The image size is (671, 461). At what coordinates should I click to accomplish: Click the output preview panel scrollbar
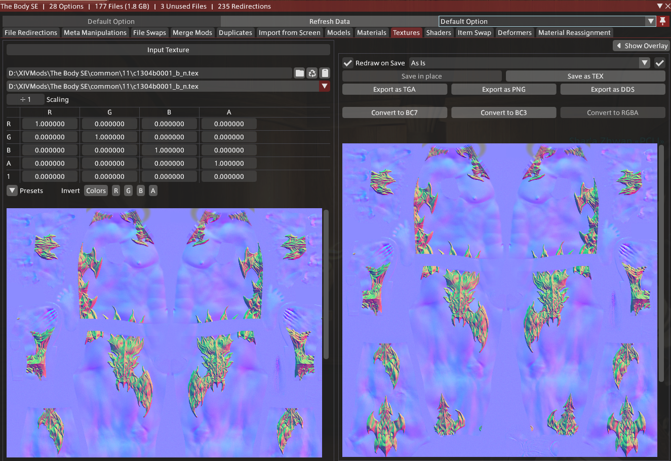[661, 263]
